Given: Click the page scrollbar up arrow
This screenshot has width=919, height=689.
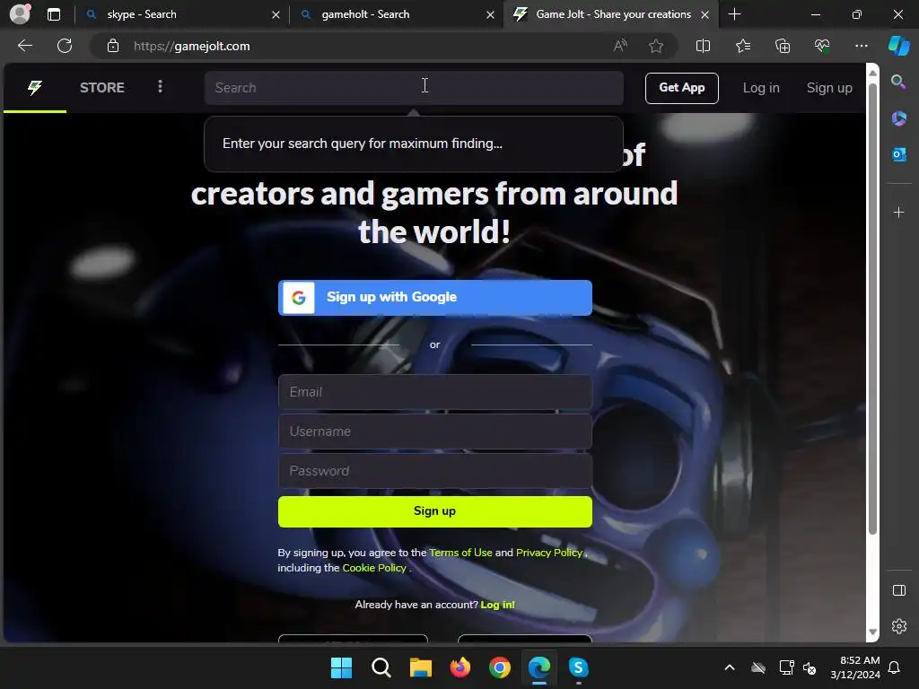Looking at the screenshot, I should pyautogui.click(x=872, y=73).
